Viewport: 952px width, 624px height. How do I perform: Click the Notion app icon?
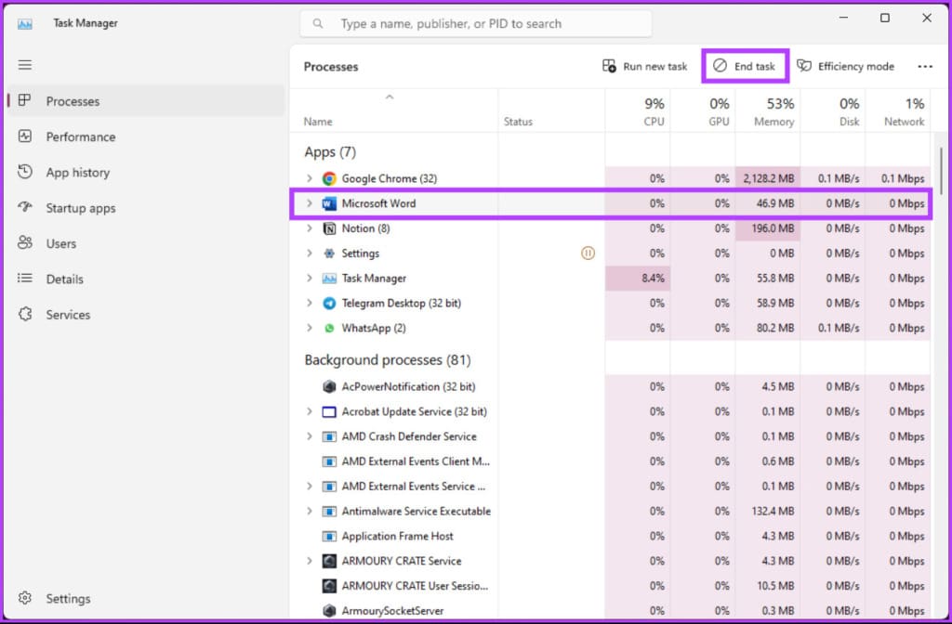[329, 228]
